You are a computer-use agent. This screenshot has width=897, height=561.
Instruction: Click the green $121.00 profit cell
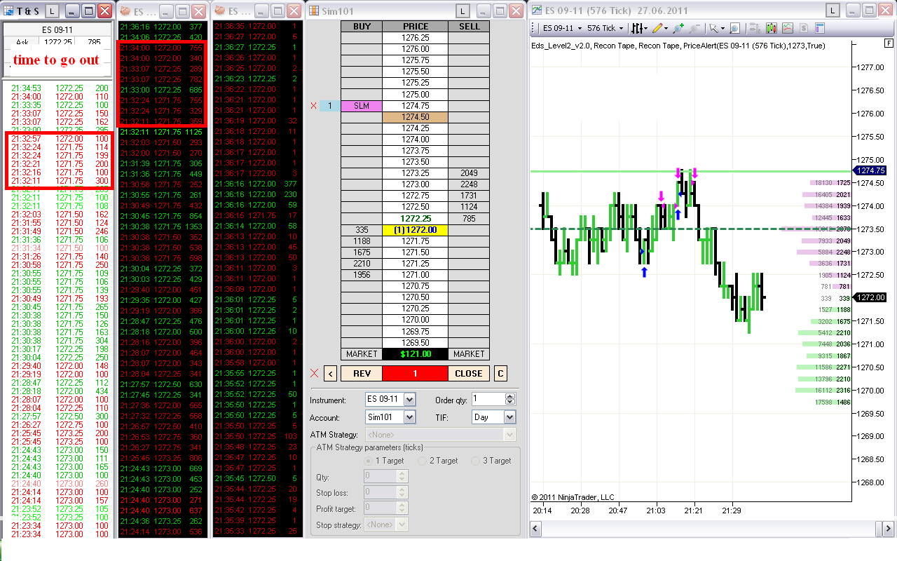pyautogui.click(x=416, y=354)
